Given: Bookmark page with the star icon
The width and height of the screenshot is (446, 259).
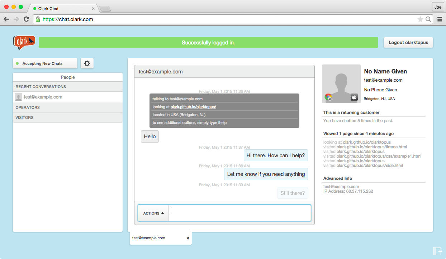Looking at the screenshot, I should point(420,19).
